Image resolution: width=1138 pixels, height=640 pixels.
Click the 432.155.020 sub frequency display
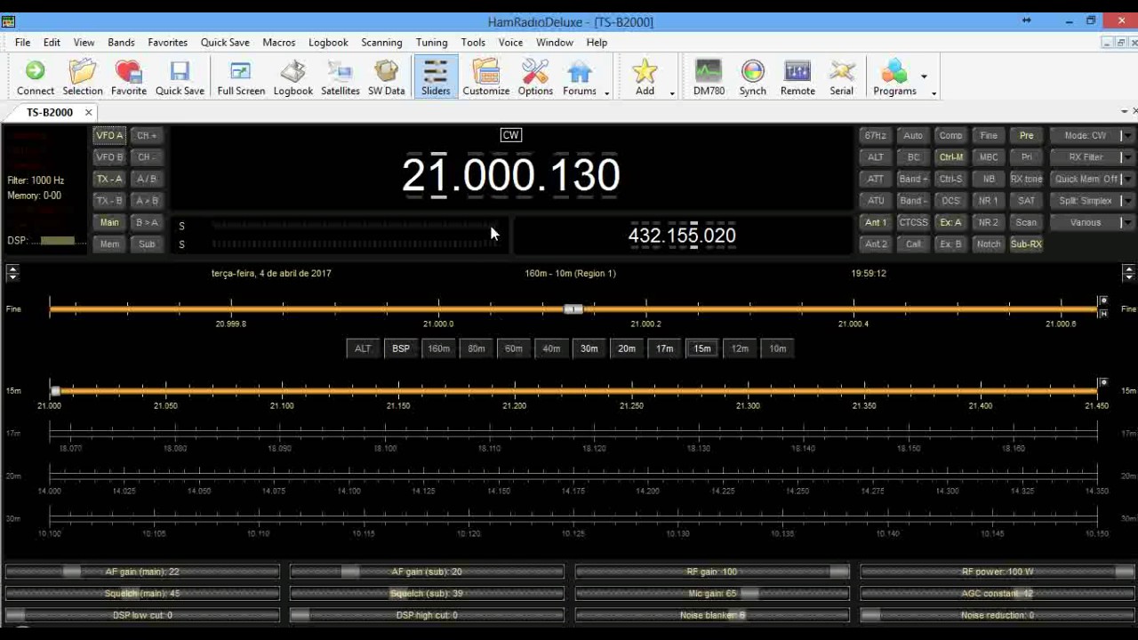[682, 236]
